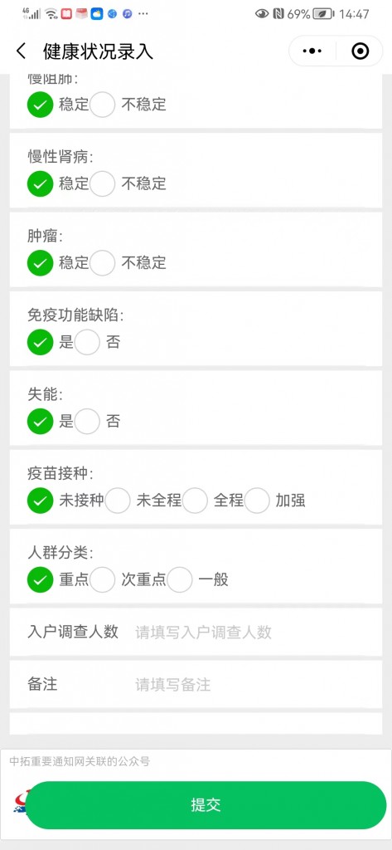Image resolution: width=392 pixels, height=850 pixels.
Task: Tap the mini program close target icon
Action: [360, 51]
